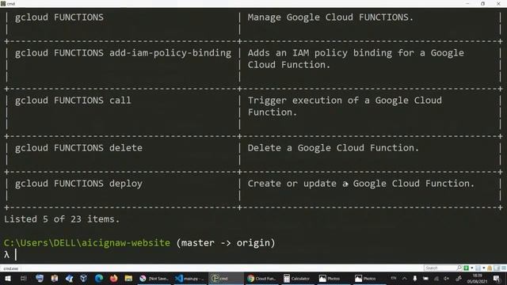Click the muted volume tray icon
This screenshot has height=285, width=507.
click(447, 278)
